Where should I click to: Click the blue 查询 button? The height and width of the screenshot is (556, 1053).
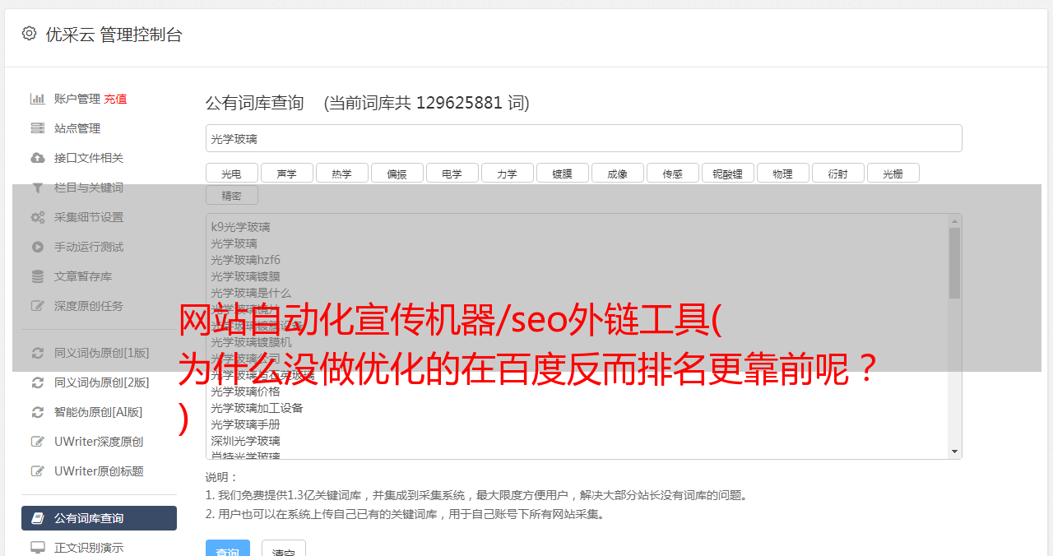(228, 549)
